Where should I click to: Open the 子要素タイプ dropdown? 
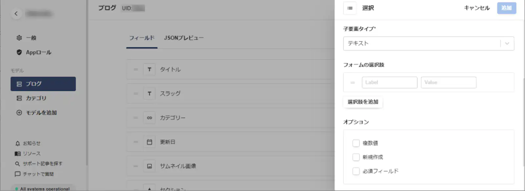click(x=429, y=43)
